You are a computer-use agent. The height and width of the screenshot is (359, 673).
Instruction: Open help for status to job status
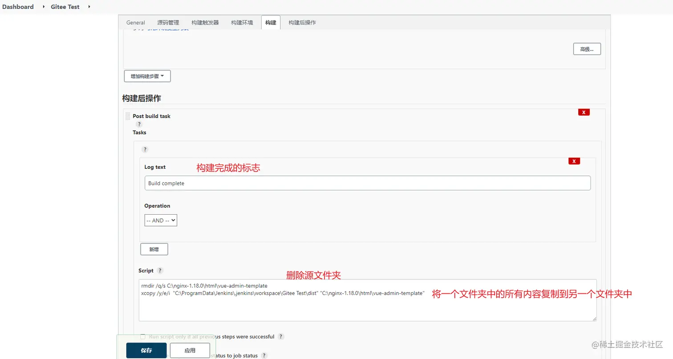coord(264,355)
